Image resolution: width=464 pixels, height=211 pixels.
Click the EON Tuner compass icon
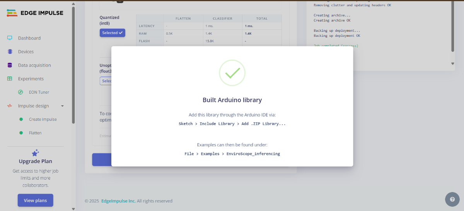coord(20,92)
